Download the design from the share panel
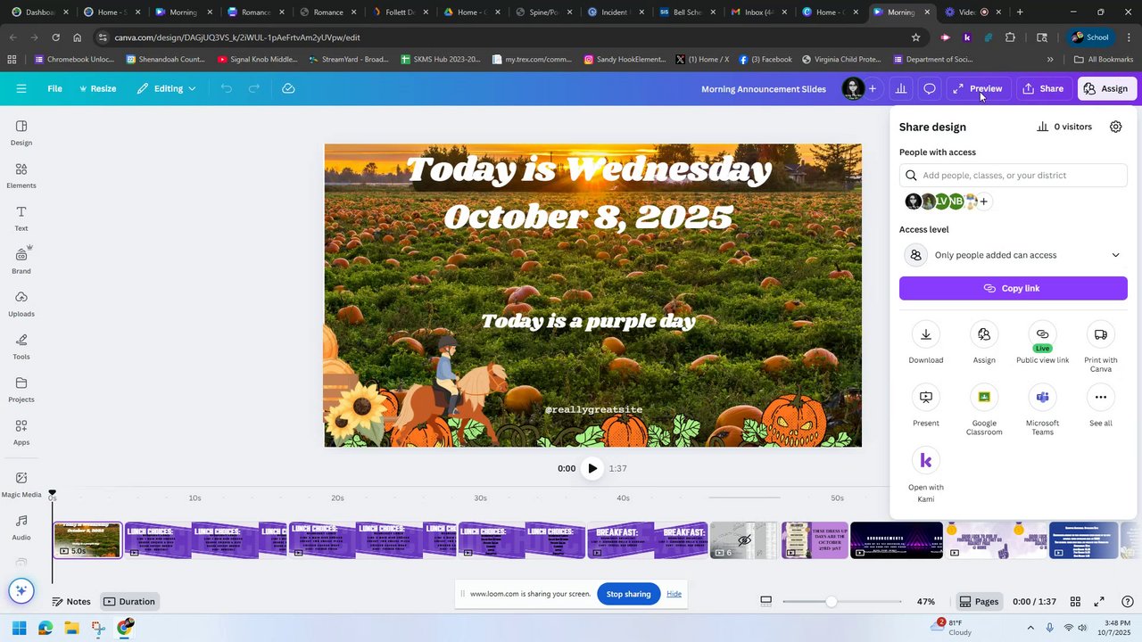Screen dimensions: 1142x642 (x=926, y=343)
